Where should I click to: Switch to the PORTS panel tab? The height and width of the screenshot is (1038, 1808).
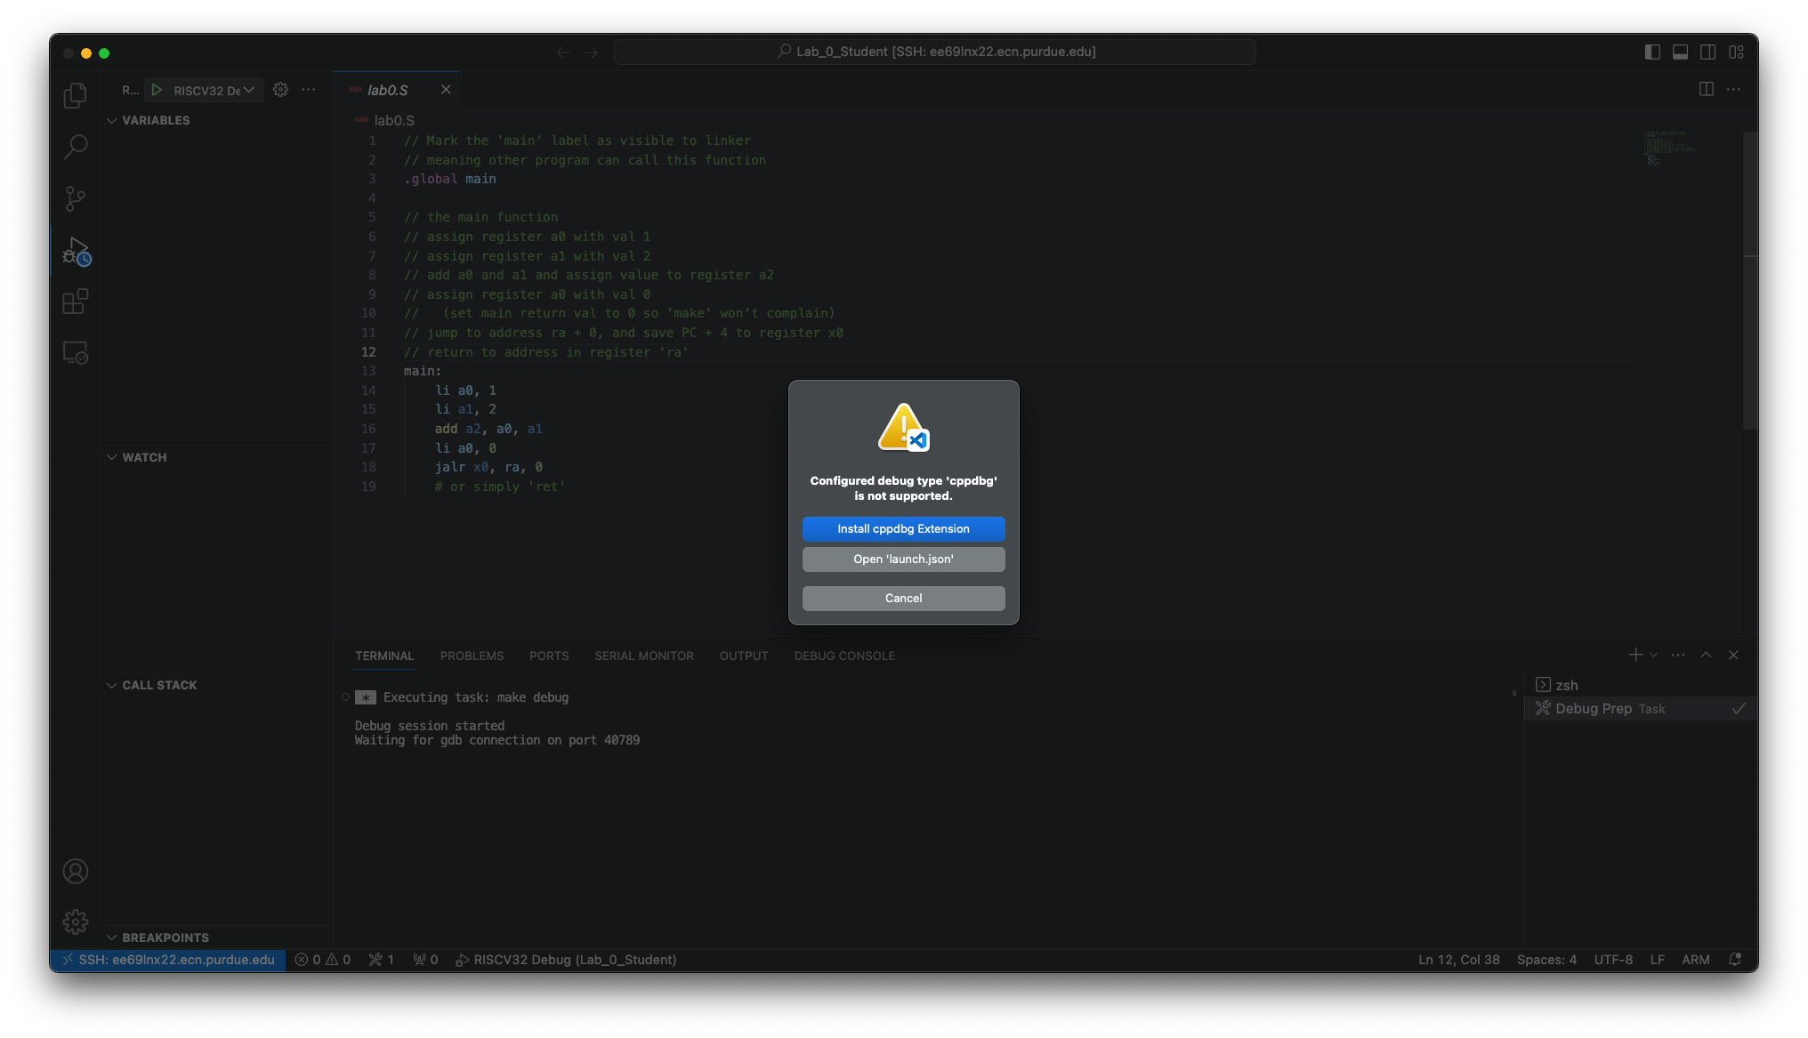[x=549, y=656]
